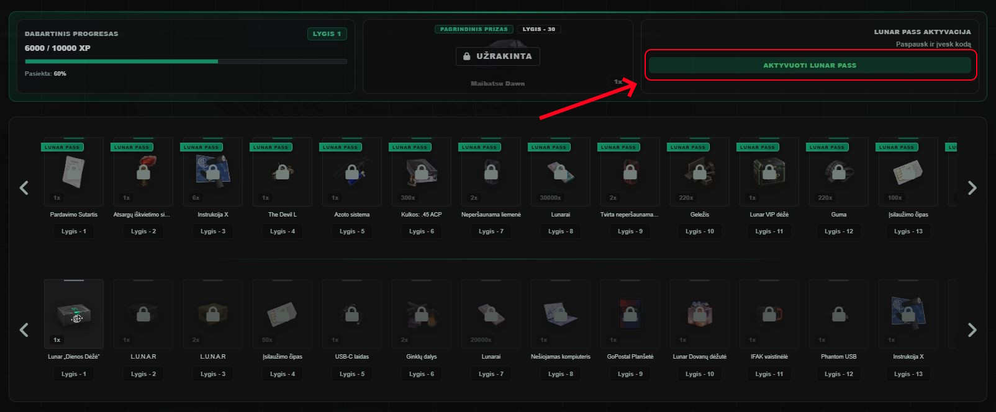Go to previous rewards in free row

click(24, 329)
